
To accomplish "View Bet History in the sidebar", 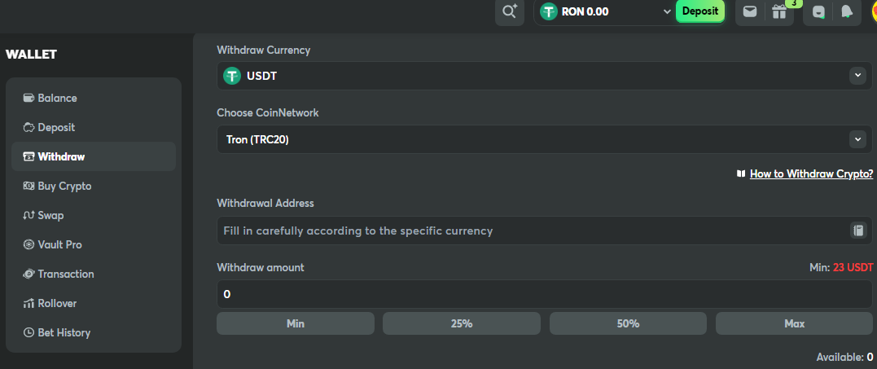I will [x=64, y=332].
